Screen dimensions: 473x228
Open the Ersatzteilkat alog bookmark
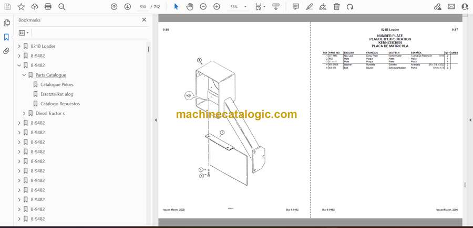click(x=57, y=94)
